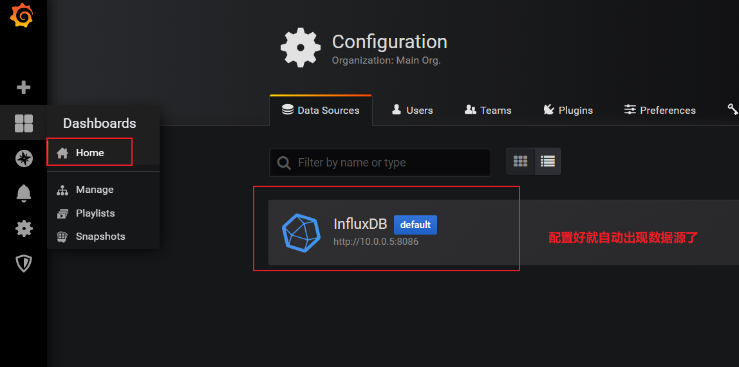
Task: Open the Alerting bell icon
Action: [24, 193]
